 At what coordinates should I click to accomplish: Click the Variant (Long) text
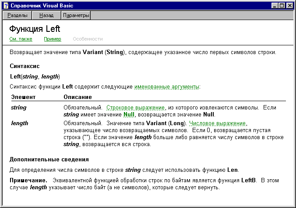coord(166,123)
